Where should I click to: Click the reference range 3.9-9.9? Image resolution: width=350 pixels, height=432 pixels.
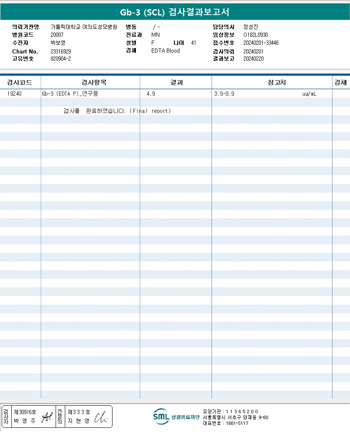click(224, 94)
